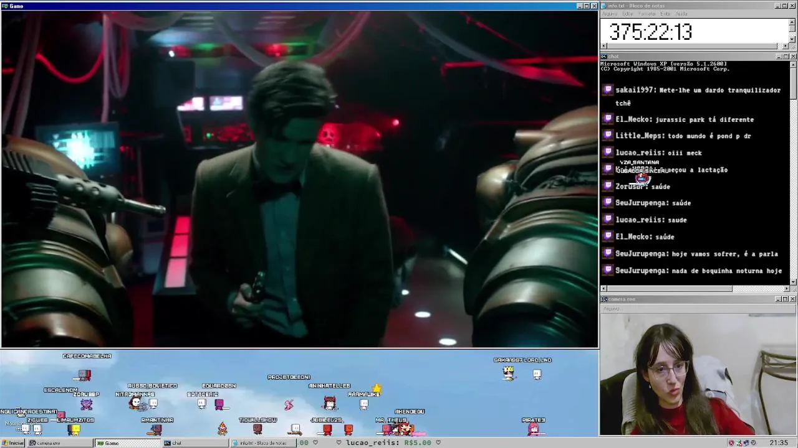Image resolution: width=798 pixels, height=448 pixels.
Task: Click the red shield tray icon
Action: (x=732, y=443)
